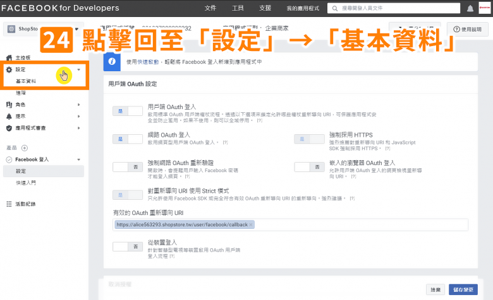
Task: Click the Roles icon in sidebar
Action: pyautogui.click(x=9, y=105)
